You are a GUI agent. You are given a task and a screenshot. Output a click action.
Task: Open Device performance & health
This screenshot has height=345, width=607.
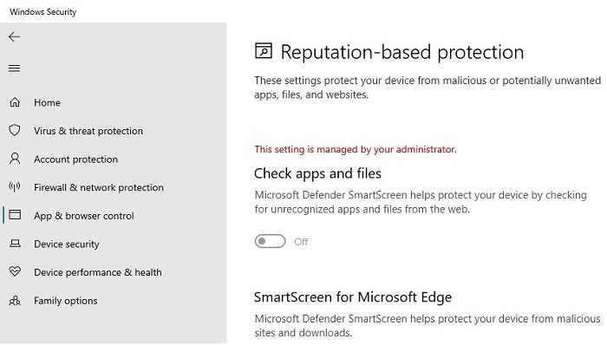98,272
